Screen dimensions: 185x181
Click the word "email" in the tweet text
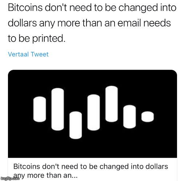(129, 23)
